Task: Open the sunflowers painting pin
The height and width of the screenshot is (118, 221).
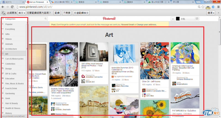Action: (x=155, y=109)
